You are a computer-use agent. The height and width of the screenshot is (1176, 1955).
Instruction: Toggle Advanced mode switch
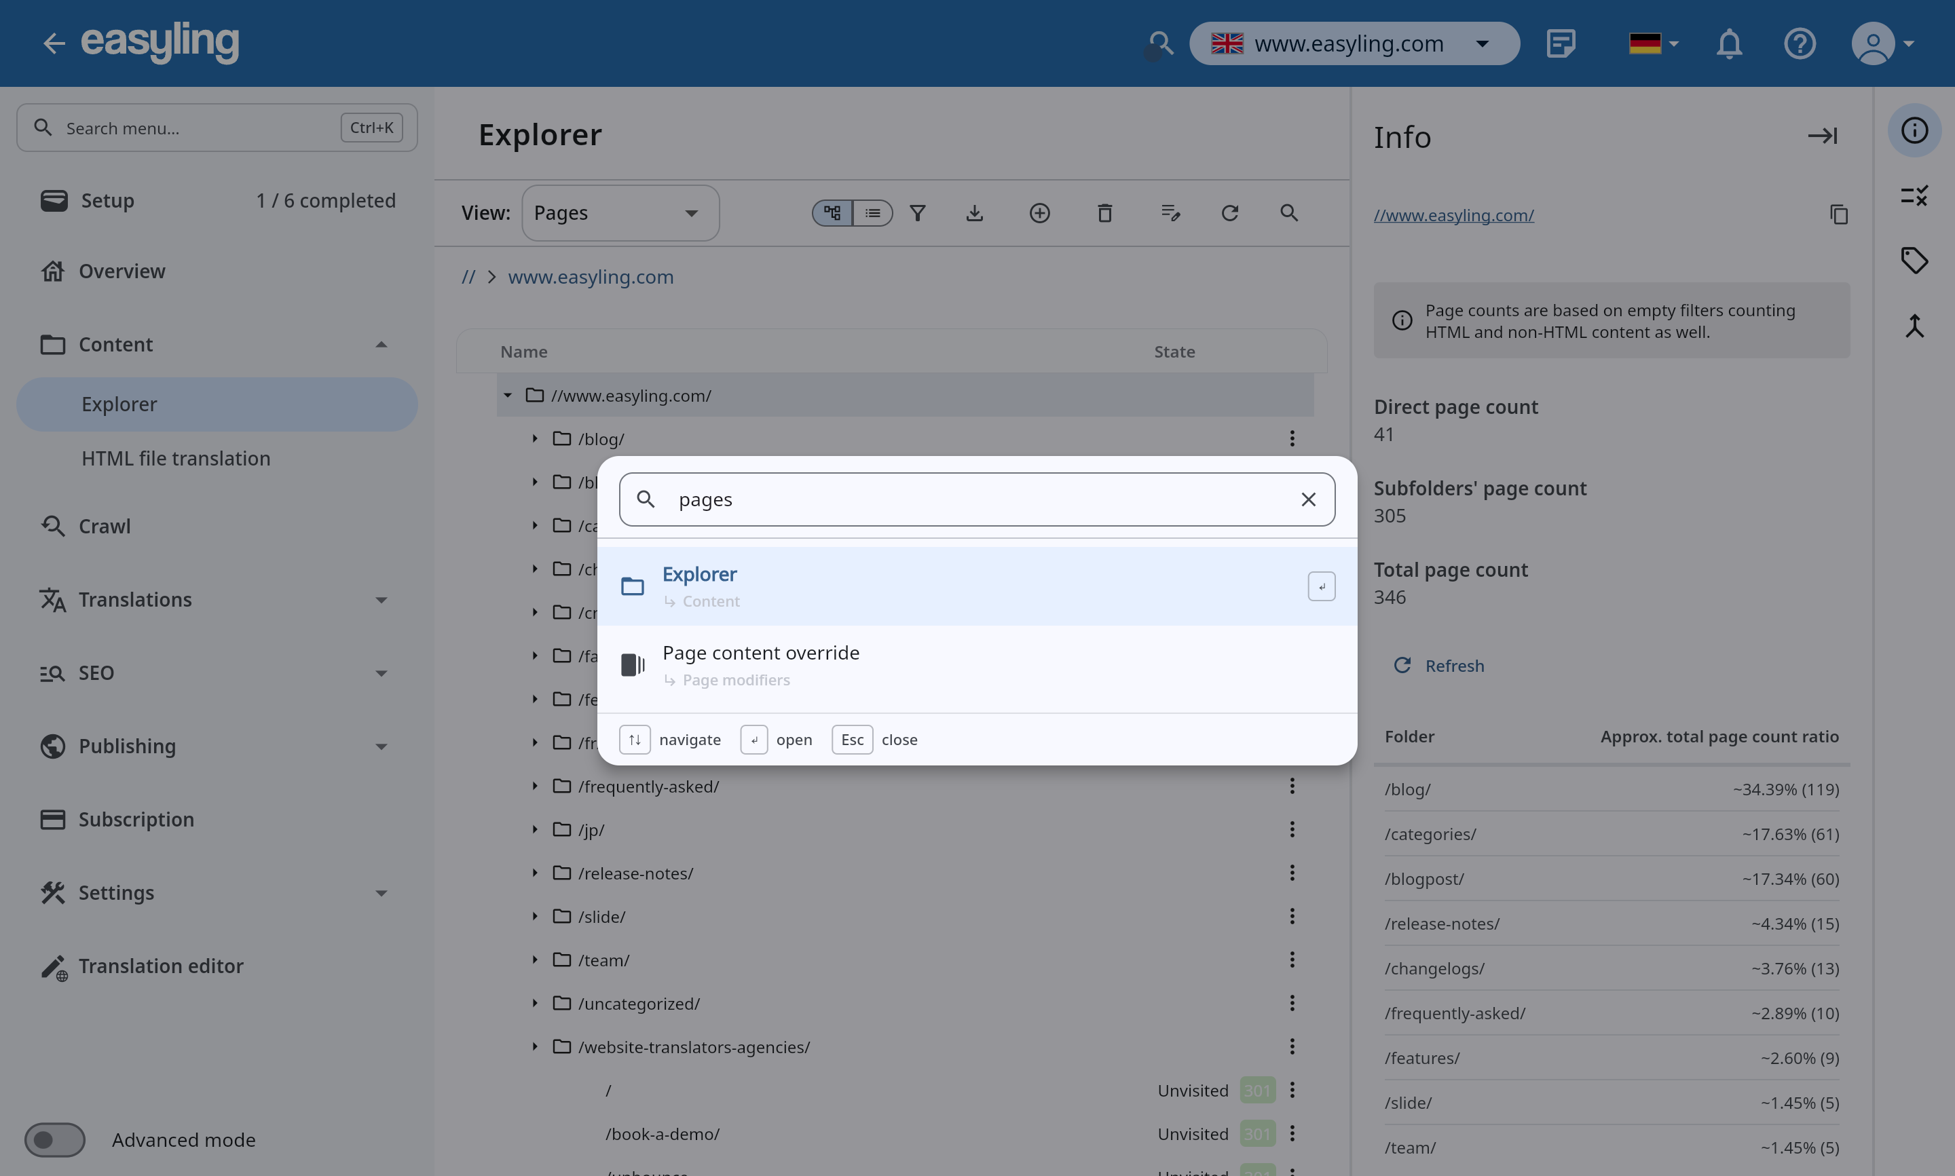55,1139
